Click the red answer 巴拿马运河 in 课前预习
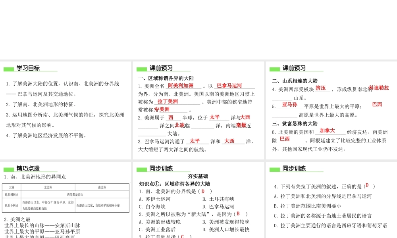Screen dimensions: 397x238 pos(229,86)
